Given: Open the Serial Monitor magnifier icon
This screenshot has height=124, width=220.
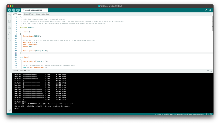Looking at the screenshot, I should (x=210, y=10).
